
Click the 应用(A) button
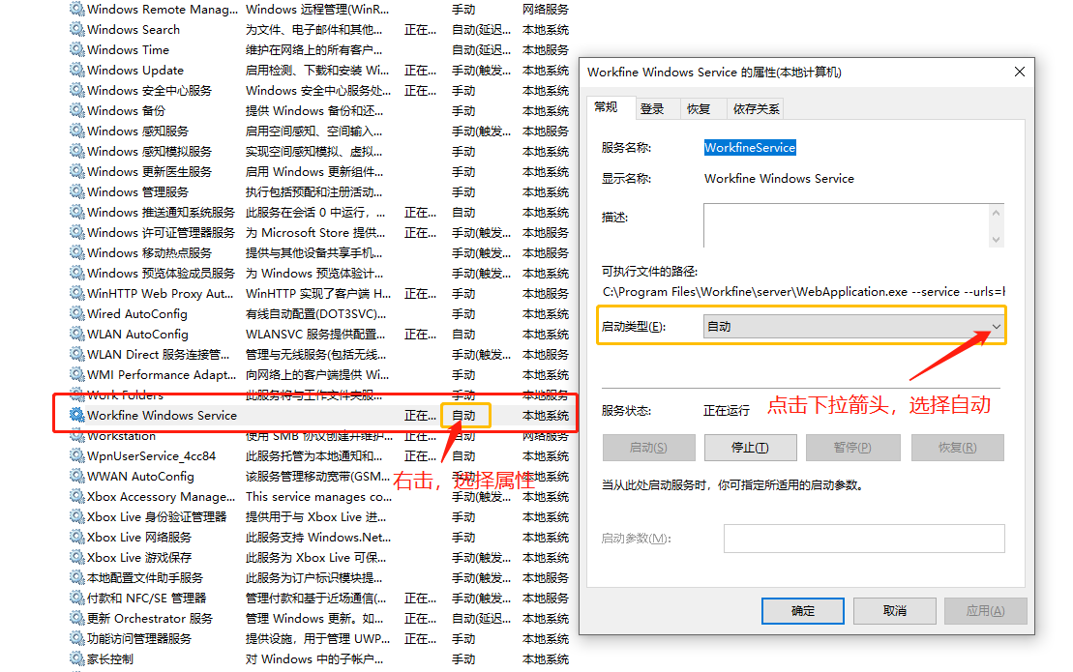[985, 611]
